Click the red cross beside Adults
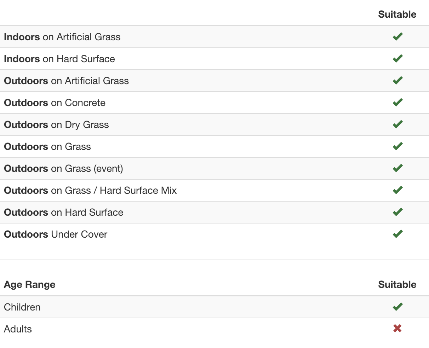The image size is (429, 348). [x=397, y=329]
